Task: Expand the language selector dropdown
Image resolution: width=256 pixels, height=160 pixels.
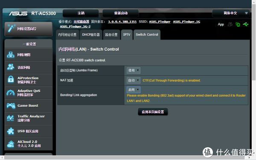Action: click(x=231, y=13)
